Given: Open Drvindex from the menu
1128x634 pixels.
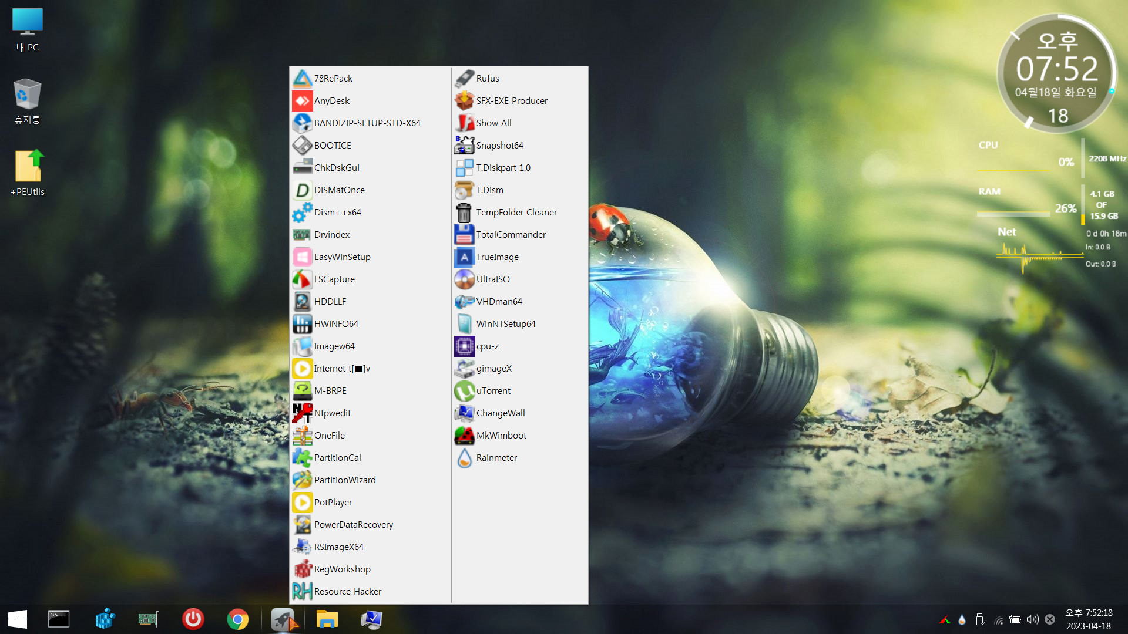Looking at the screenshot, I should tap(370, 235).
